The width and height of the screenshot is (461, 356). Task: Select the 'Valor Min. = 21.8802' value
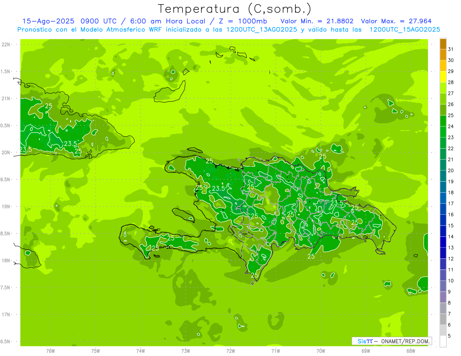(x=317, y=21)
